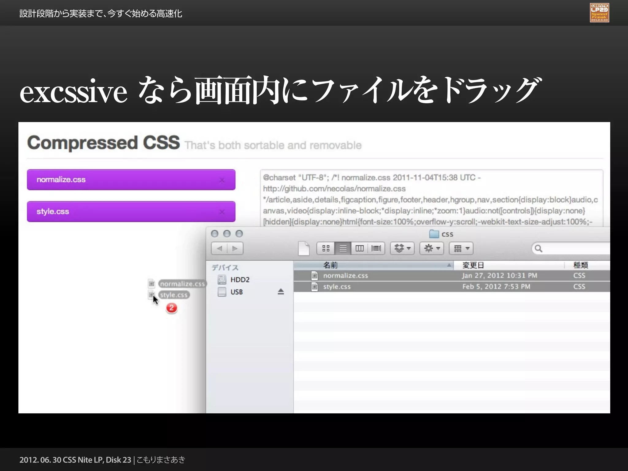The image size is (628, 471).
Task: Eject the USB drive
Action: pos(281,292)
